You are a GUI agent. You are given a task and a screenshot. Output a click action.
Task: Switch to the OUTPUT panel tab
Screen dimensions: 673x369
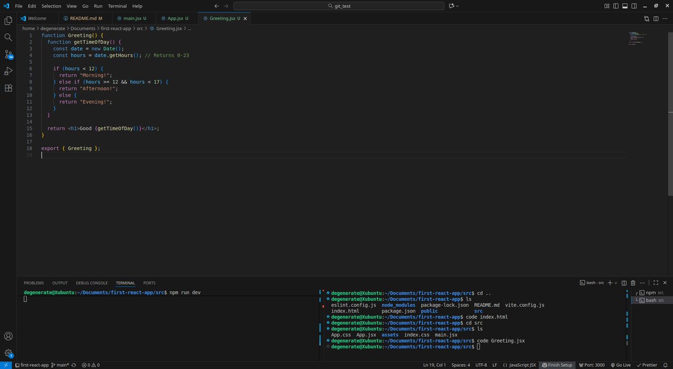point(59,283)
